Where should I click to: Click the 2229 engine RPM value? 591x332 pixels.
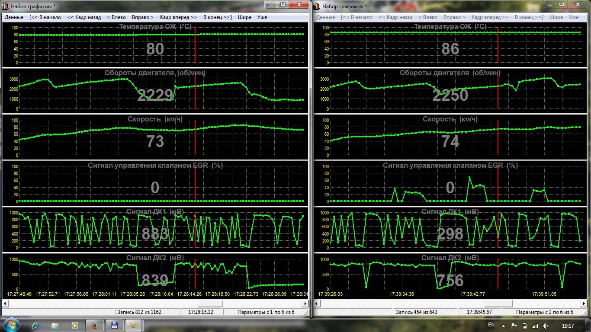[x=155, y=95]
